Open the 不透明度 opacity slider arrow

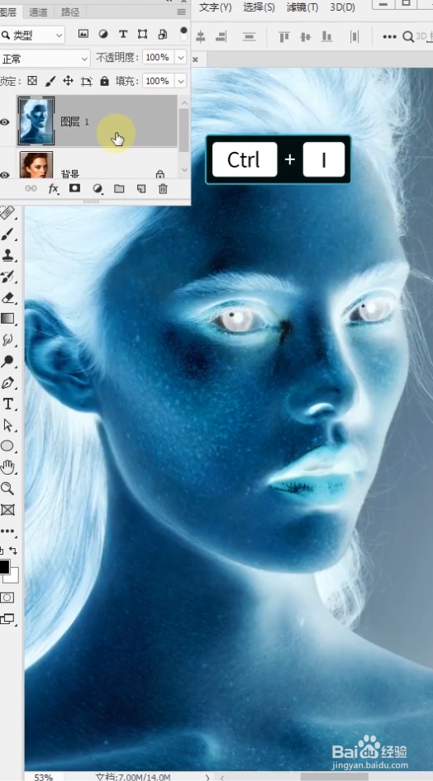(181, 58)
